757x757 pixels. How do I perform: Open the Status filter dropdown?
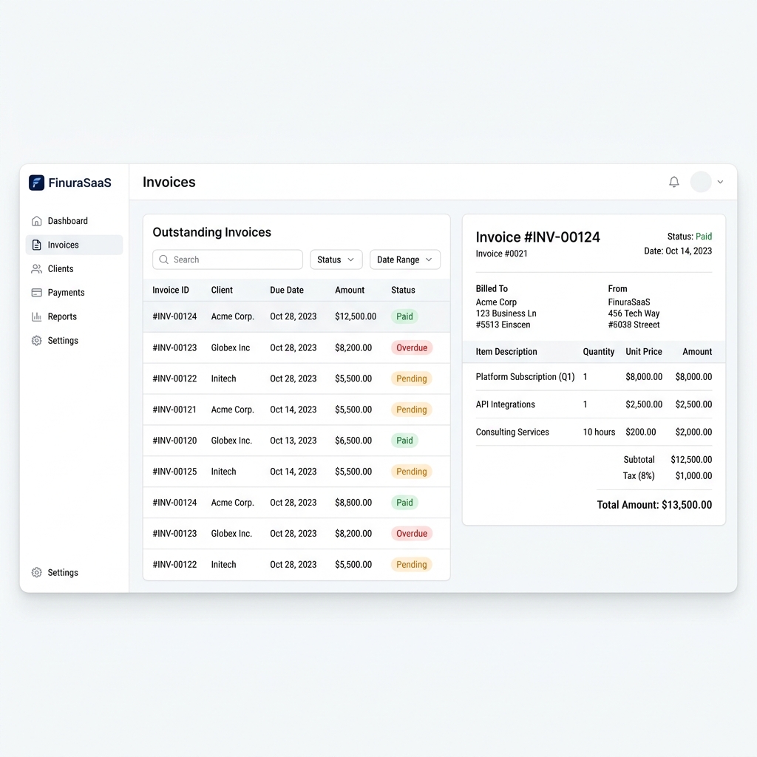point(336,259)
